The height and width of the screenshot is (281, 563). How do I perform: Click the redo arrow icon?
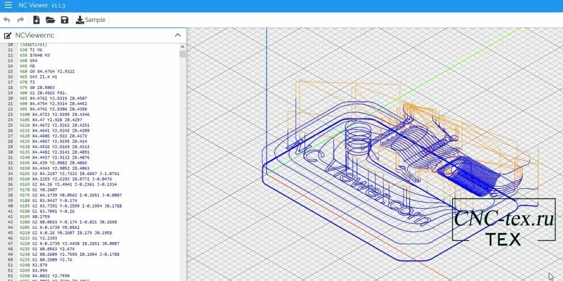(21, 20)
